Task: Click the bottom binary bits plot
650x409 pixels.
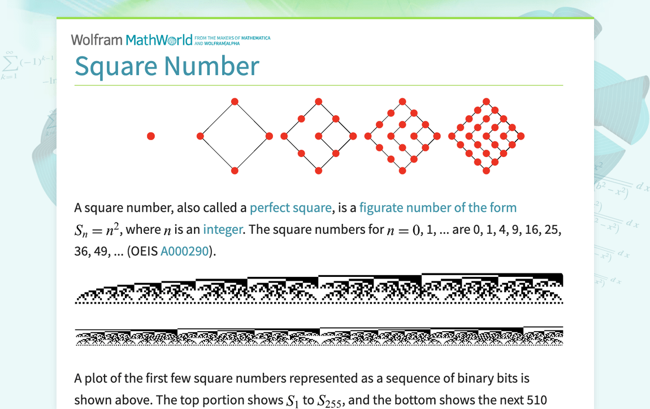Action: click(x=319, y=336)
